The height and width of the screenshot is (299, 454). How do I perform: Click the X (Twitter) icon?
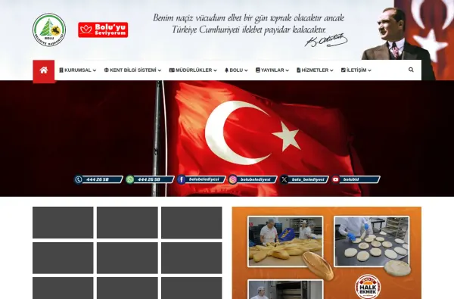click(x=284, y=179)
